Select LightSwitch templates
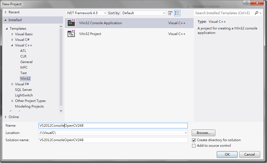Viewport: 267px width, 163px height. click(x=24, y=95)
